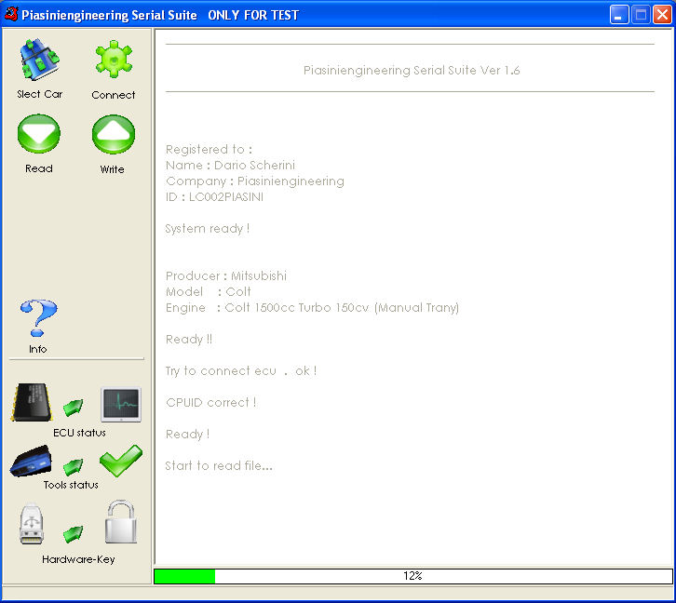Click the green arrow in ECU status
This screenshot has height=603, width=676.
[73, 407]
